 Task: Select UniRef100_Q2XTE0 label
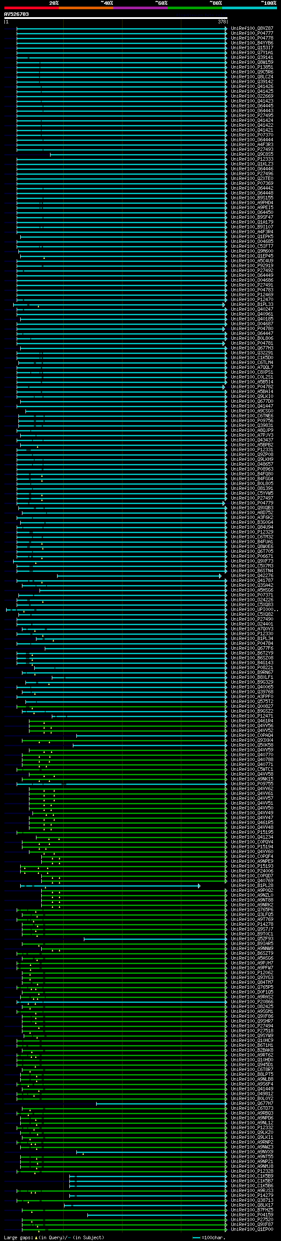tap(252, 179)
